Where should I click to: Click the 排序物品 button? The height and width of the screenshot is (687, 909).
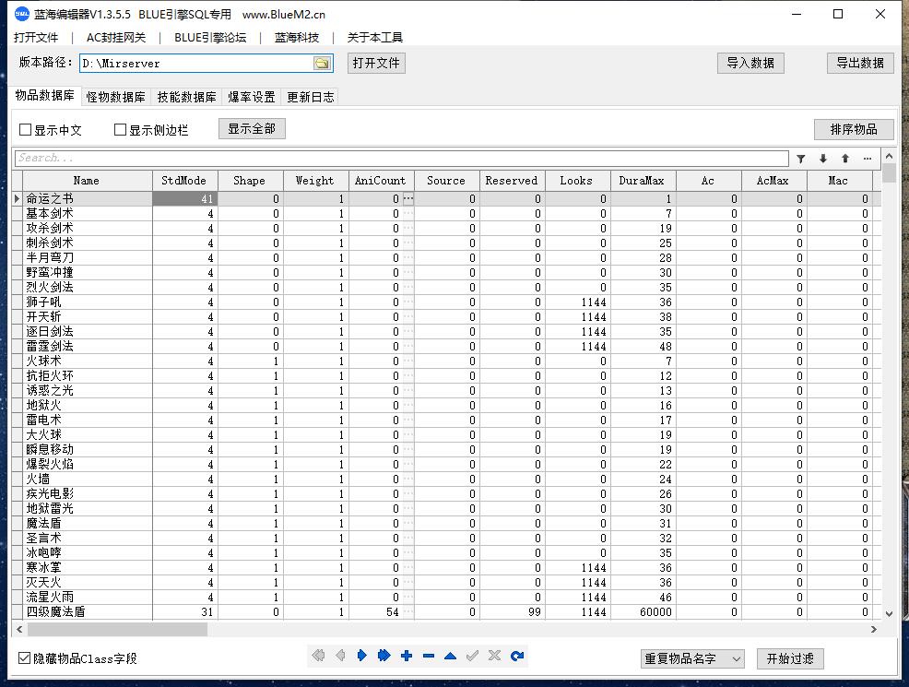point(854,129)
